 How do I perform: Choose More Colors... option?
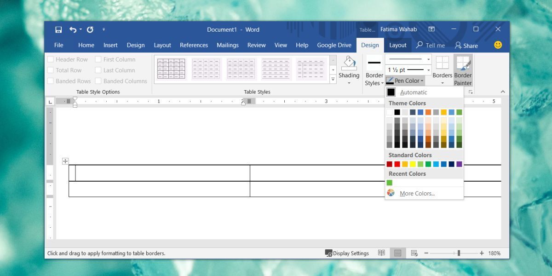tap(417, 193)
